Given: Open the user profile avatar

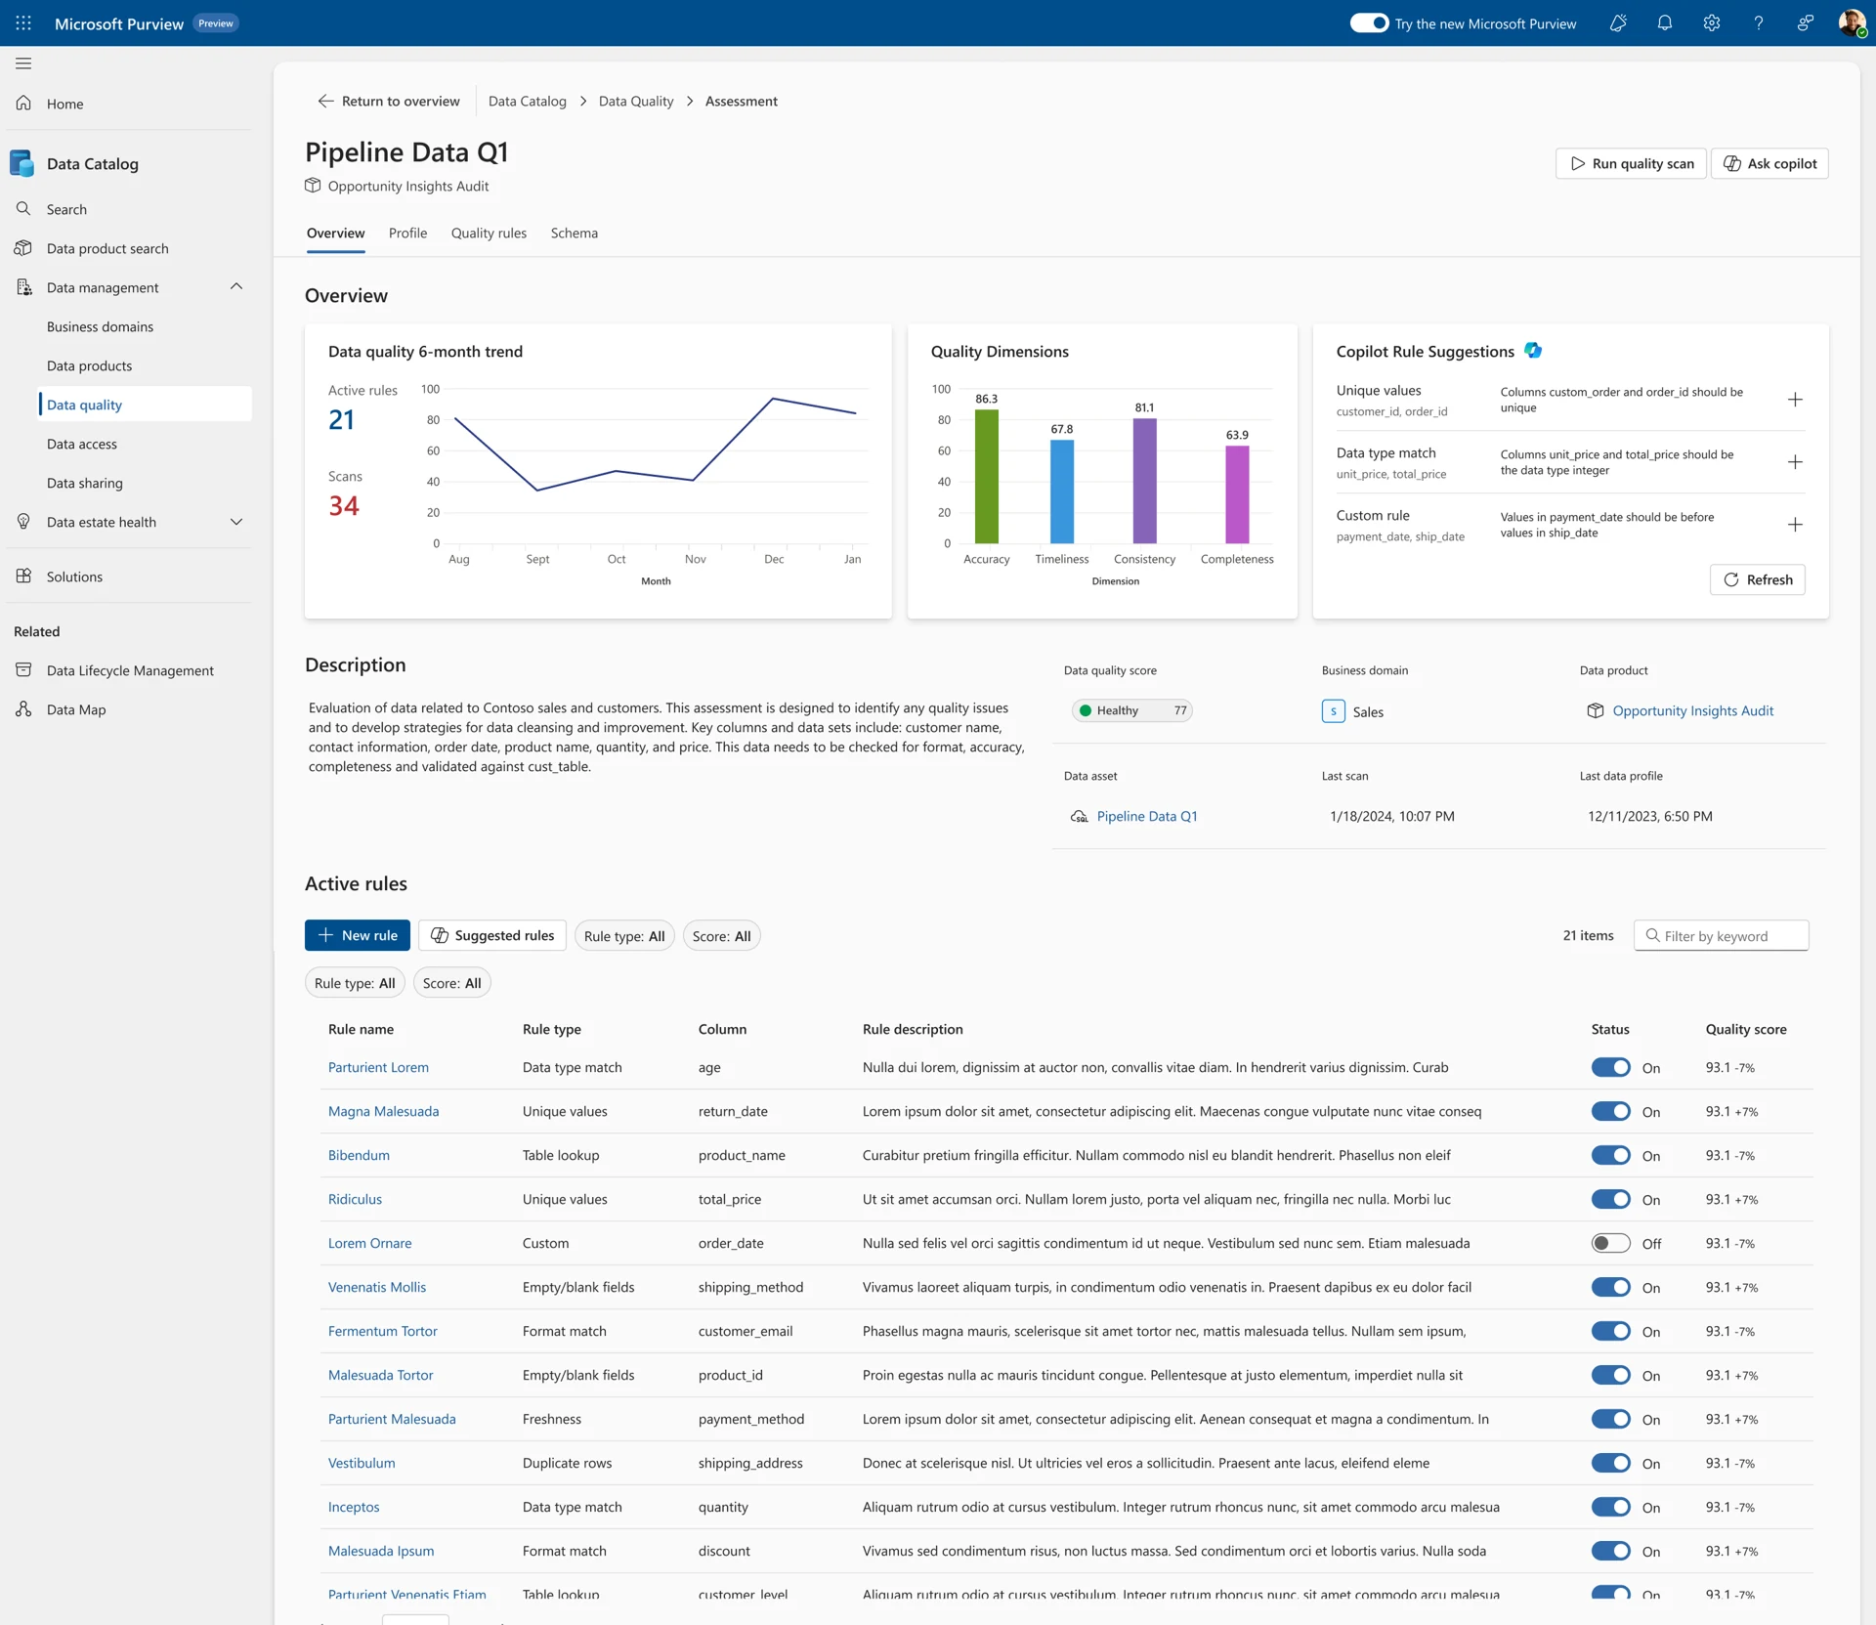Looking at the screenshot, I should [1852, 22].
